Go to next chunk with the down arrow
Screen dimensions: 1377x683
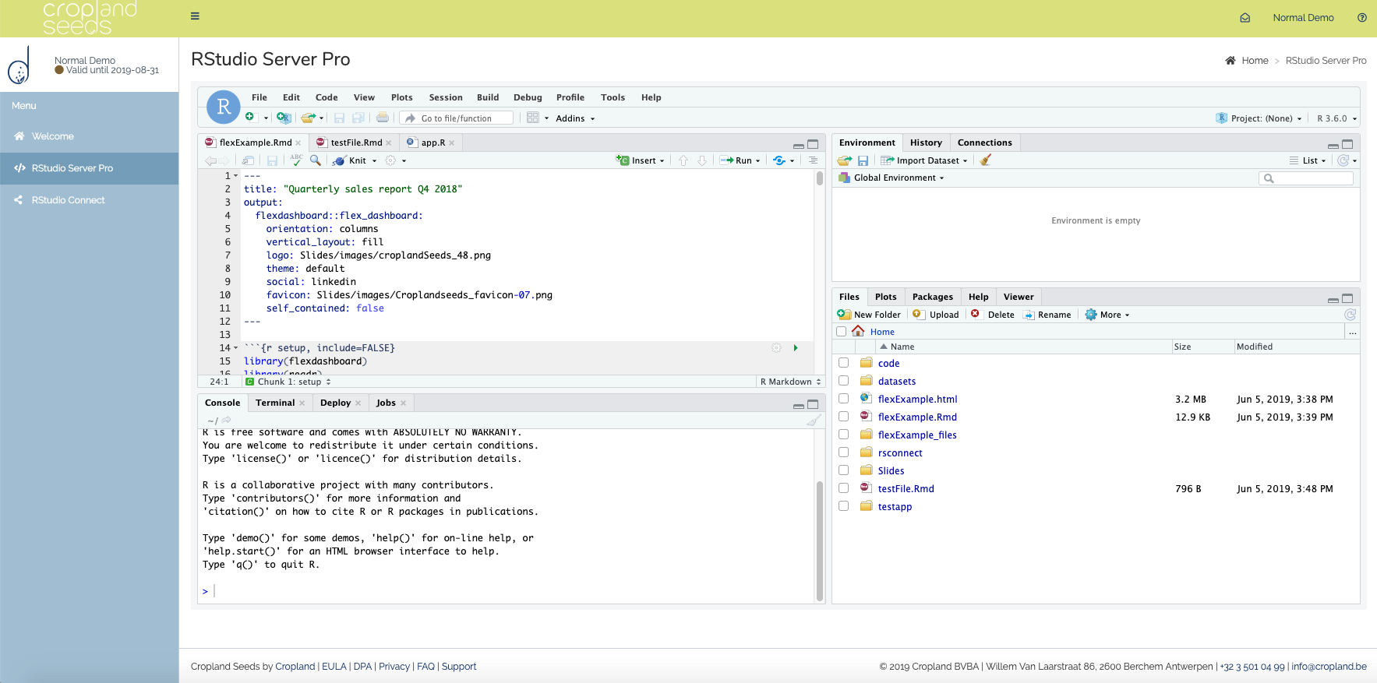[702, 160]
